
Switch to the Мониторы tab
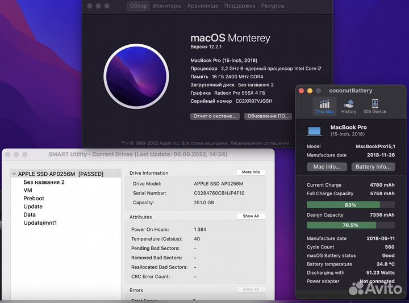[x=167, y=6]
